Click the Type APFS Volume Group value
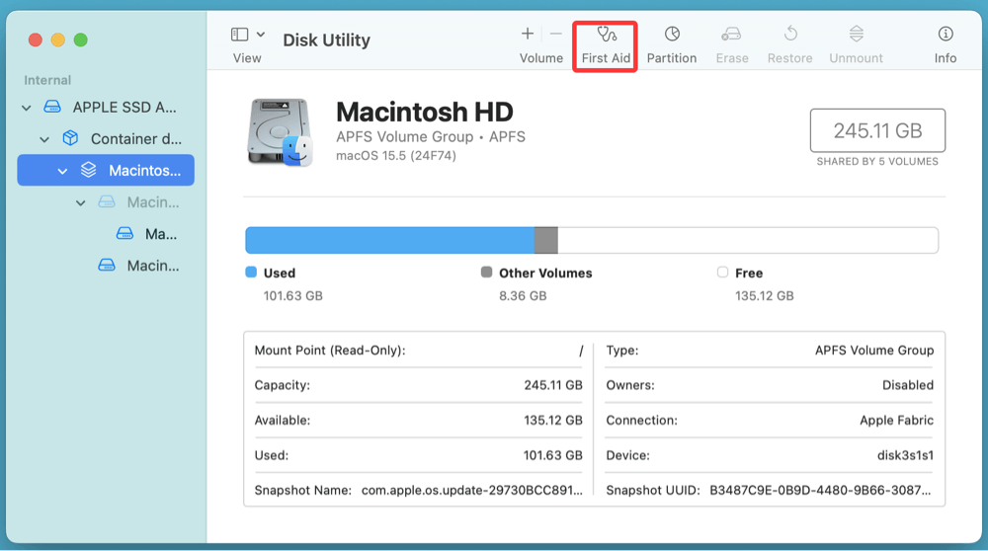This screenshot has width=988, height=551. tap(874, 351)
